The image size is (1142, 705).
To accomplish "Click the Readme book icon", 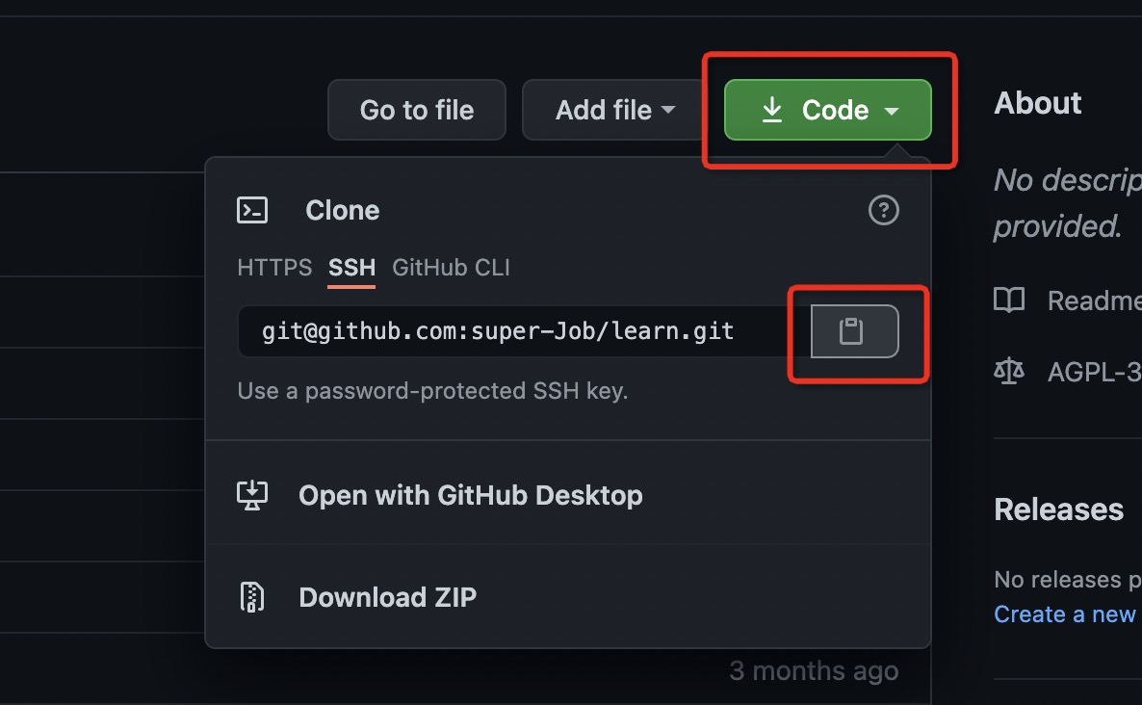I will [1009, 300].
